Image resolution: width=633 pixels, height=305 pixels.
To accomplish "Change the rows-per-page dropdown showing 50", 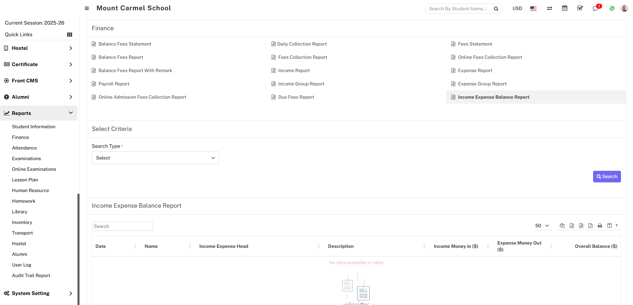I will (x=542, y=226).
